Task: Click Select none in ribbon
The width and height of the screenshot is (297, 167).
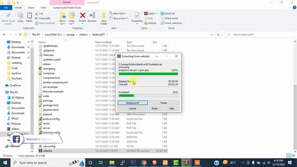Action: click(169, 19)
